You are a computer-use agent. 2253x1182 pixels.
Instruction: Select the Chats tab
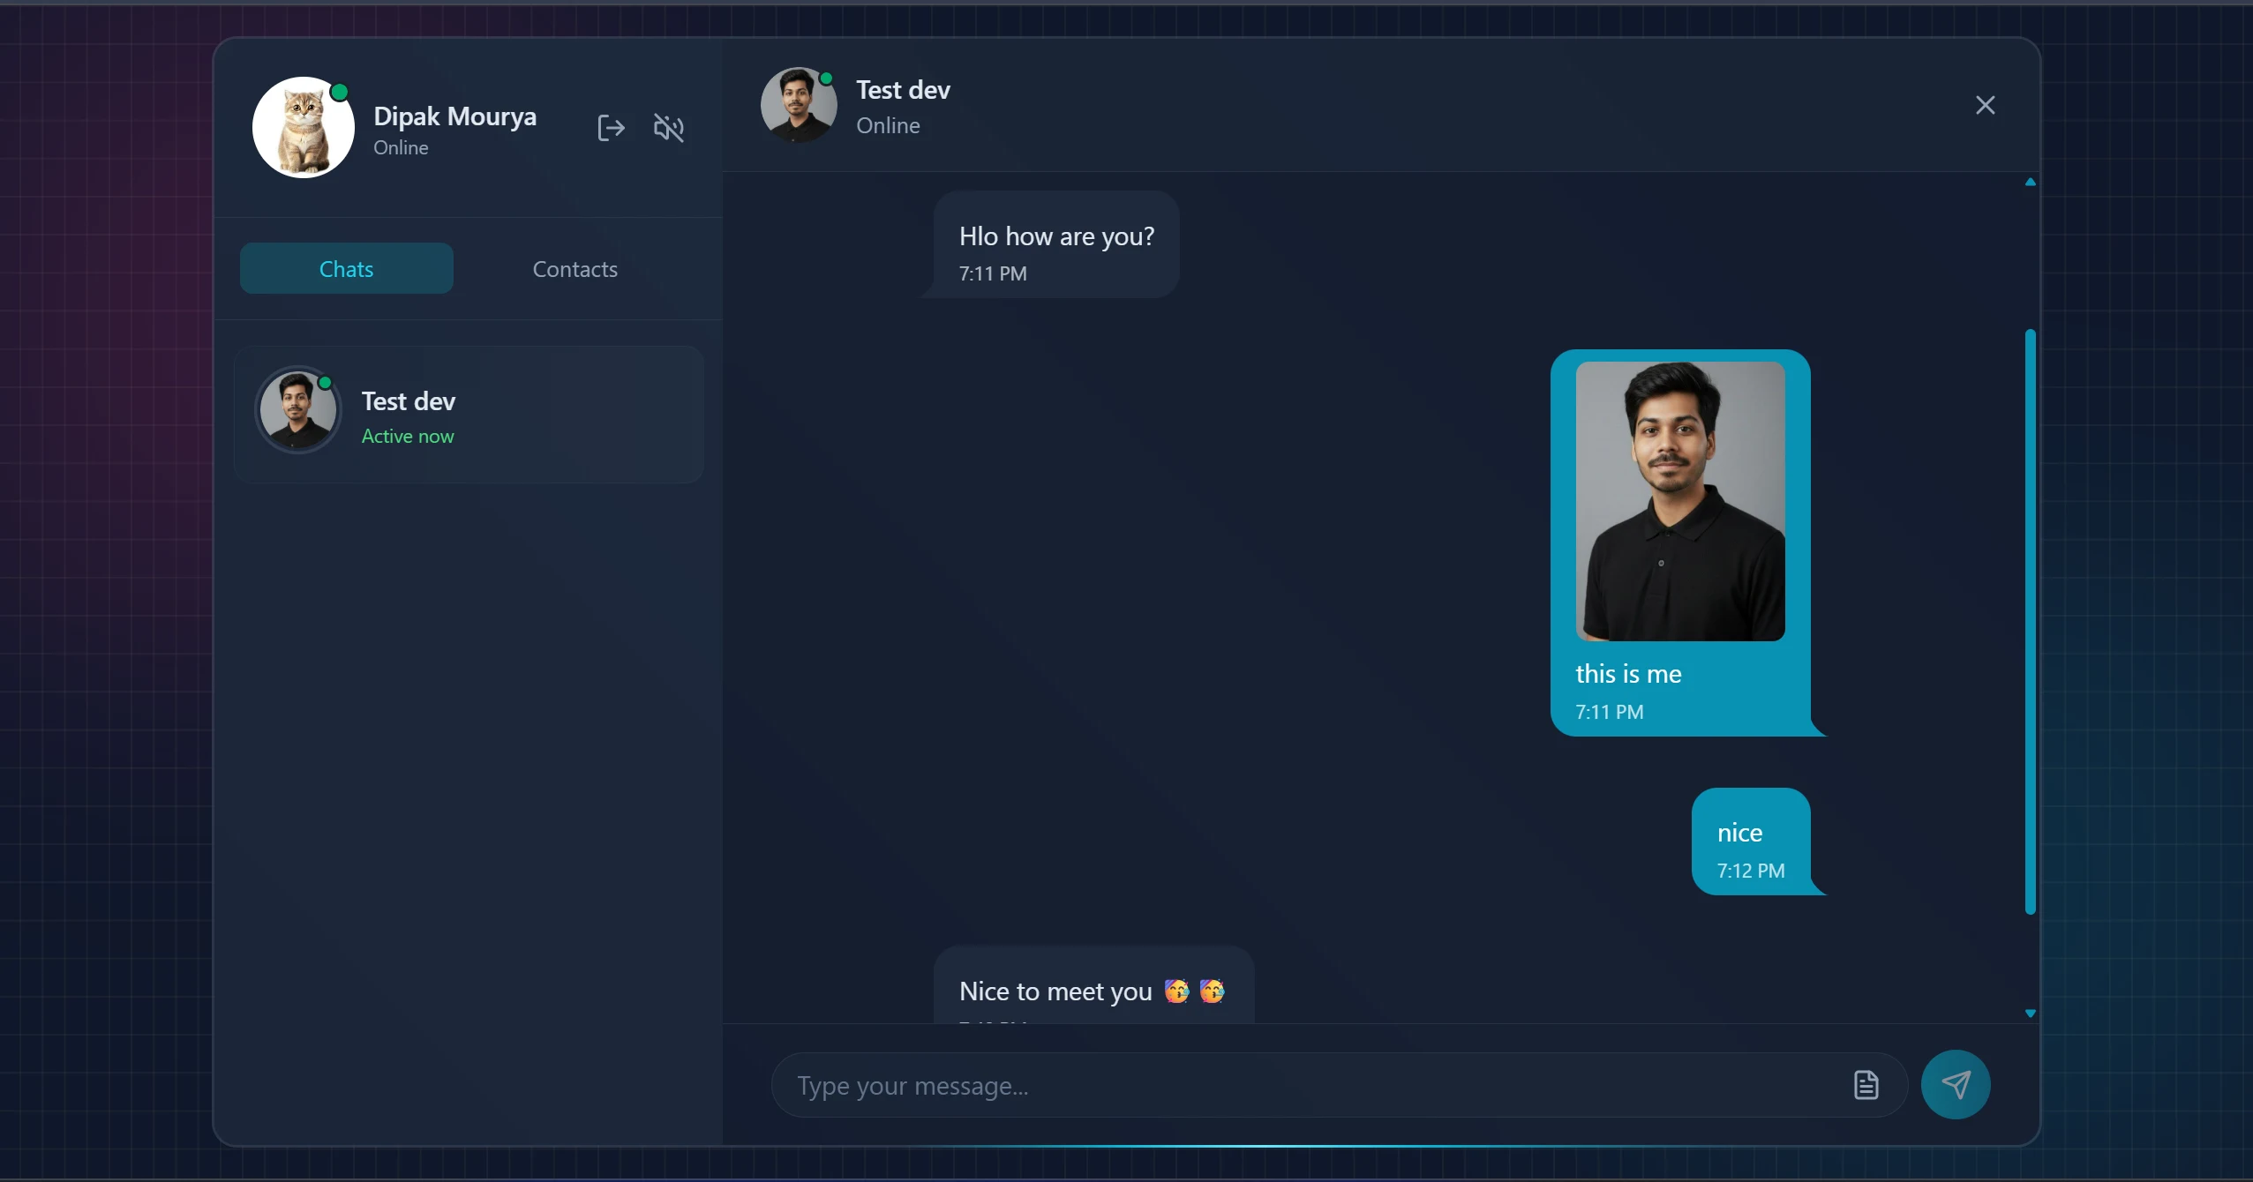[346, 268]
